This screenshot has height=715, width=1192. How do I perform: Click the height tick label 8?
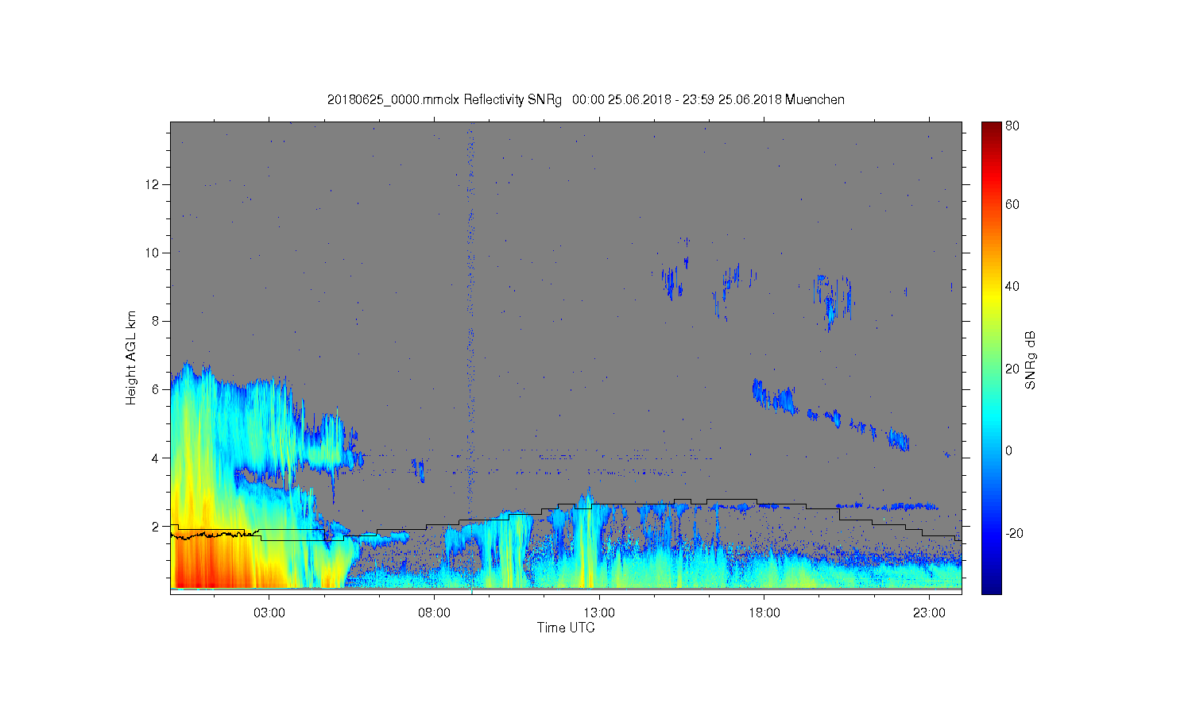pos(156,321)
